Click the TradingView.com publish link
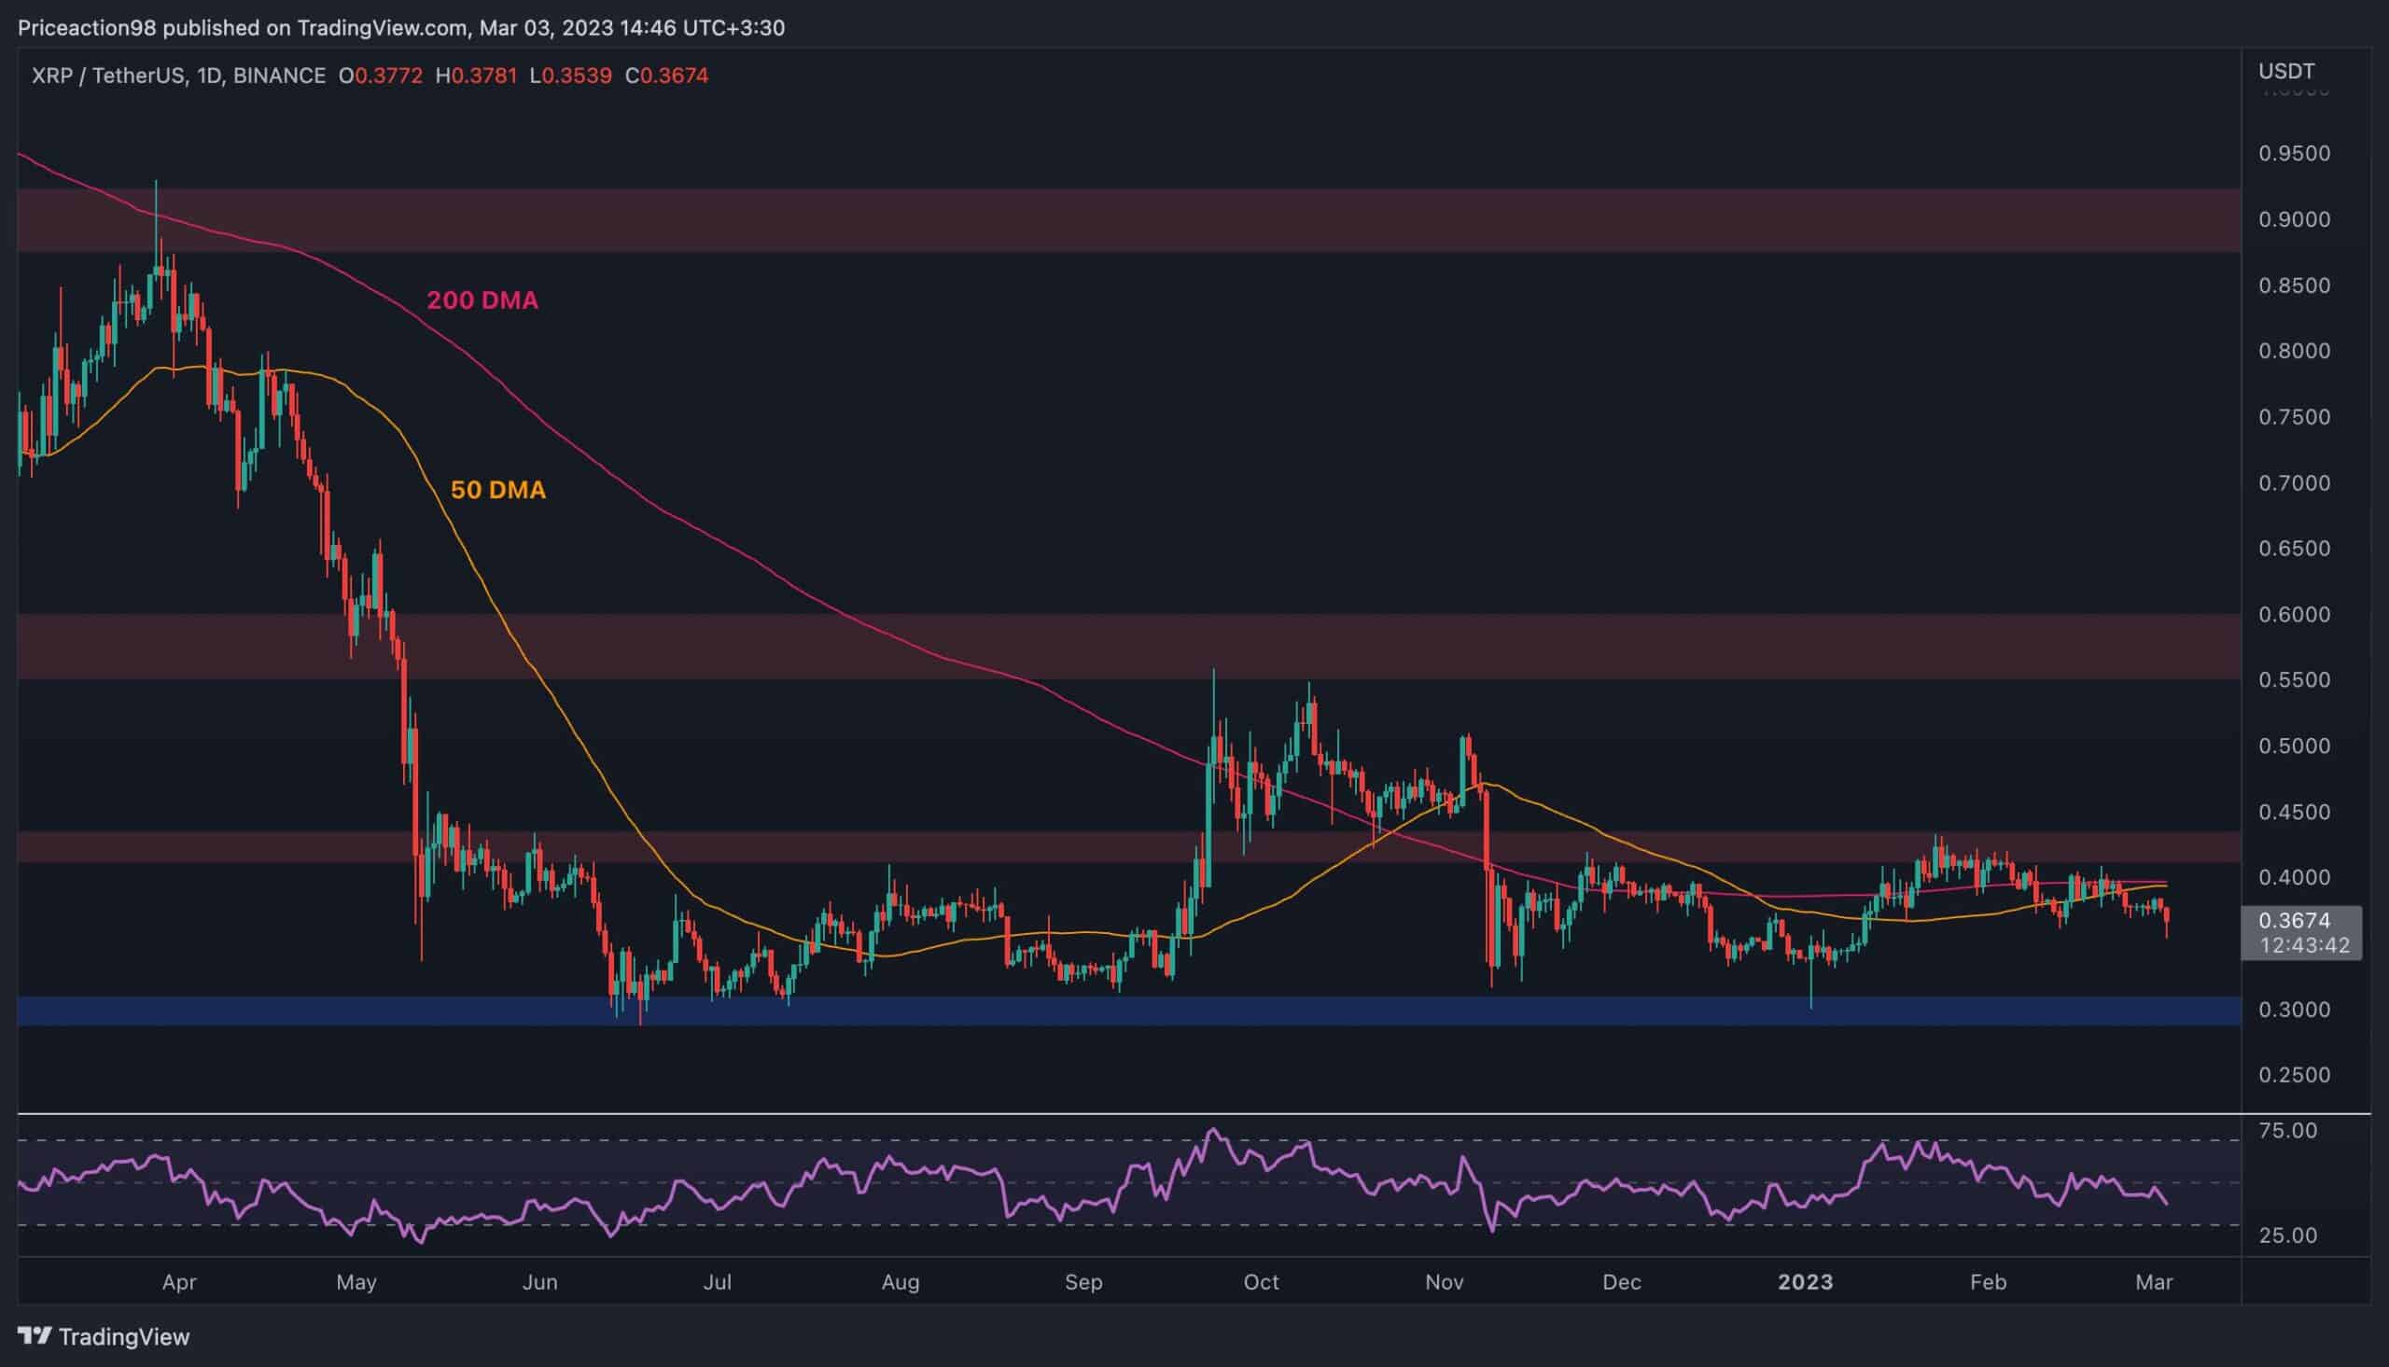 385,27
